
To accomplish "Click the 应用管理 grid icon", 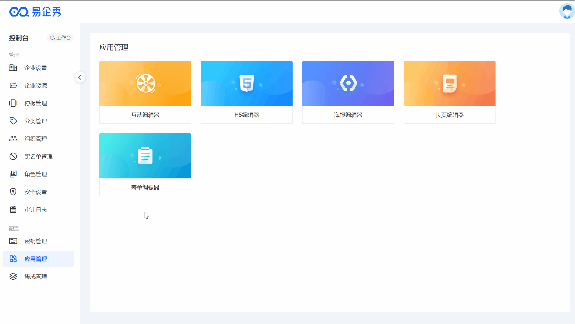I will click(13, 259).
